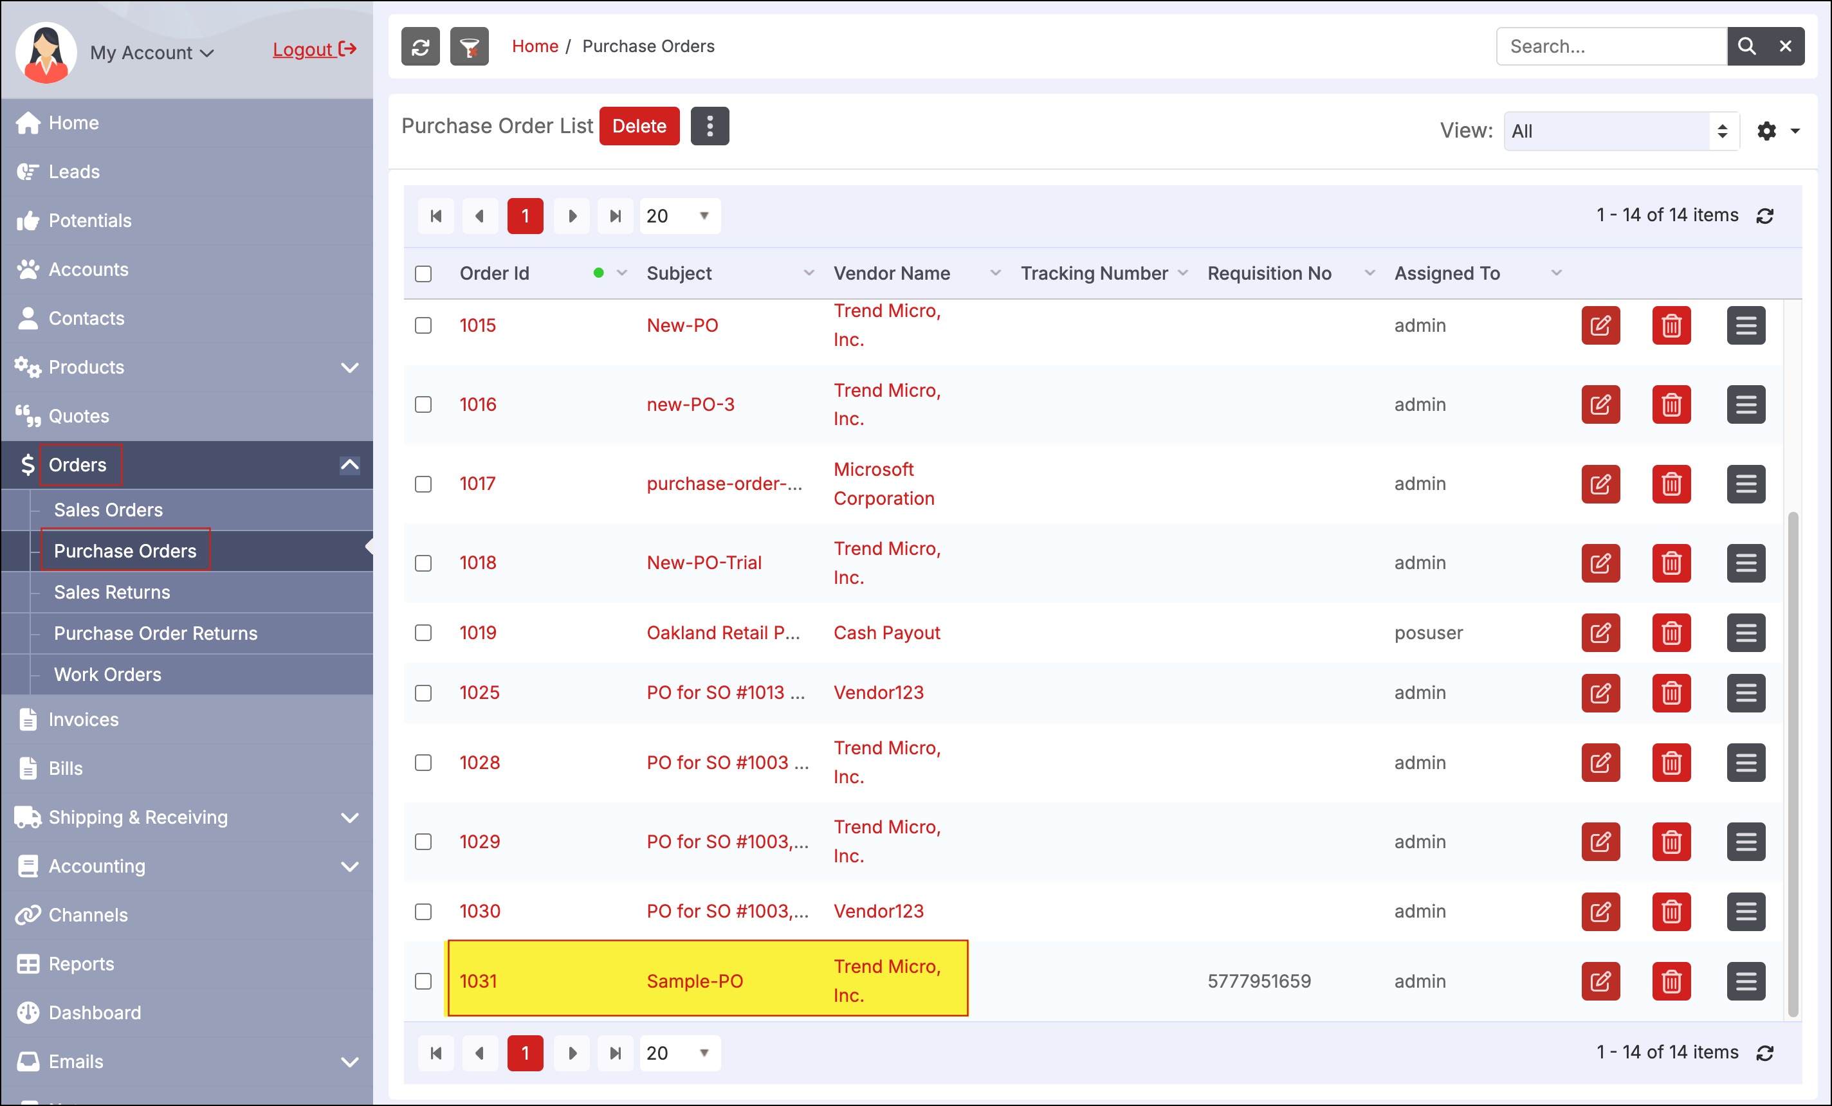Click the refresh icon beside the breadcrumb

click(420, 47)
